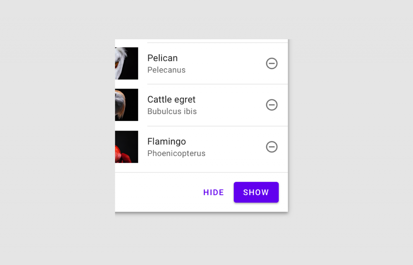Select the Cattle egret thumbnail photo
This screenshot has height=265, width=413.
[126, 105]
